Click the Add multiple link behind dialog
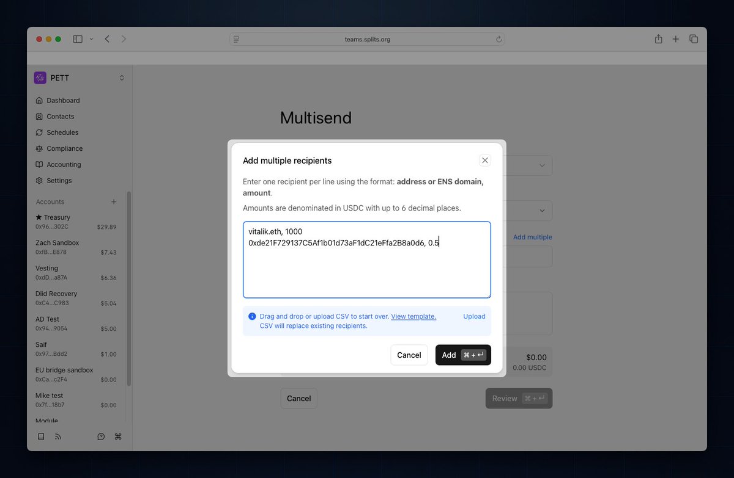The width and height of the screenshot is (734, 478). [532, 237]
